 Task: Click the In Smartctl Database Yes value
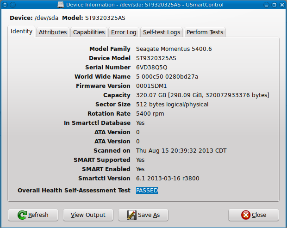coord(140,123)
